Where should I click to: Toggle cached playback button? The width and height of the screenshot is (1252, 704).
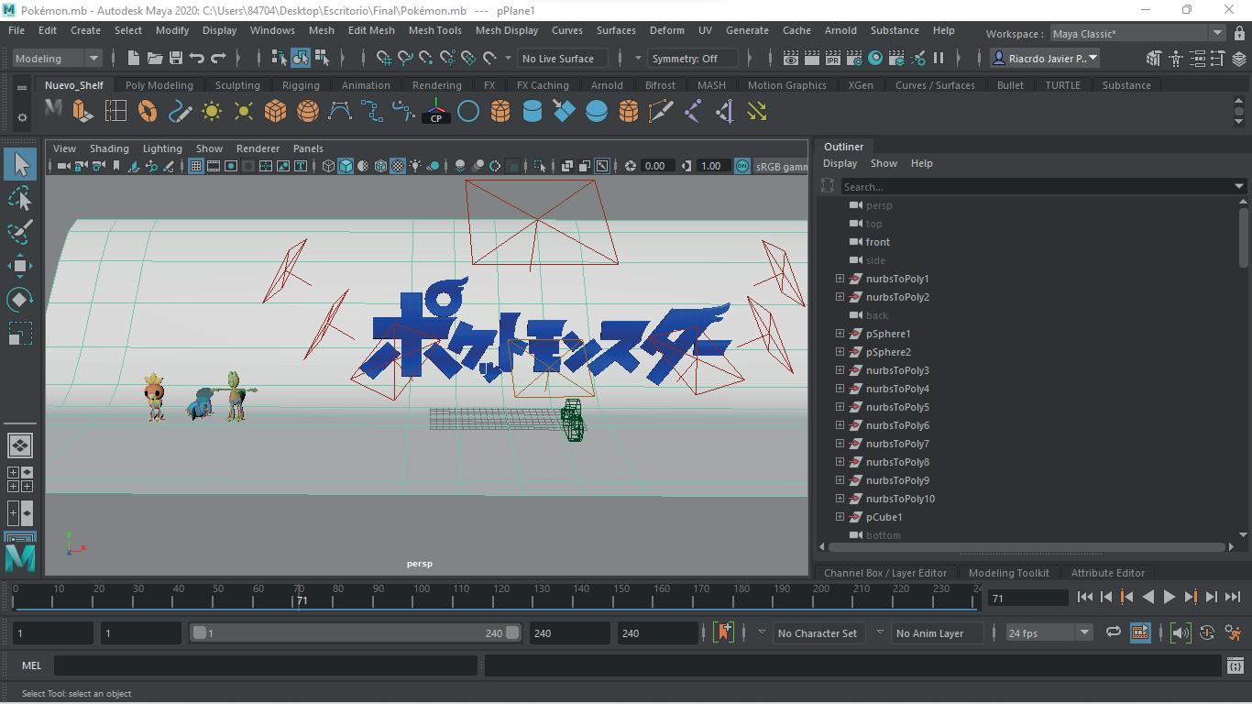[x=1140, y=632]
